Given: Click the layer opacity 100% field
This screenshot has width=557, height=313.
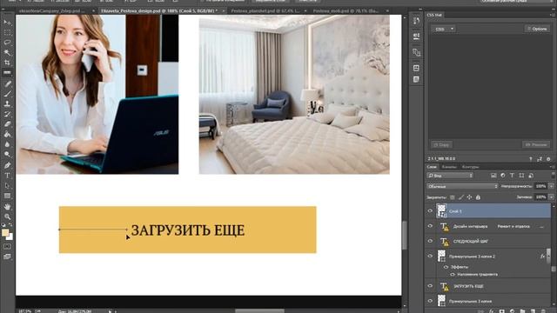Looking at the screenshot, I should tap(540, 186).
